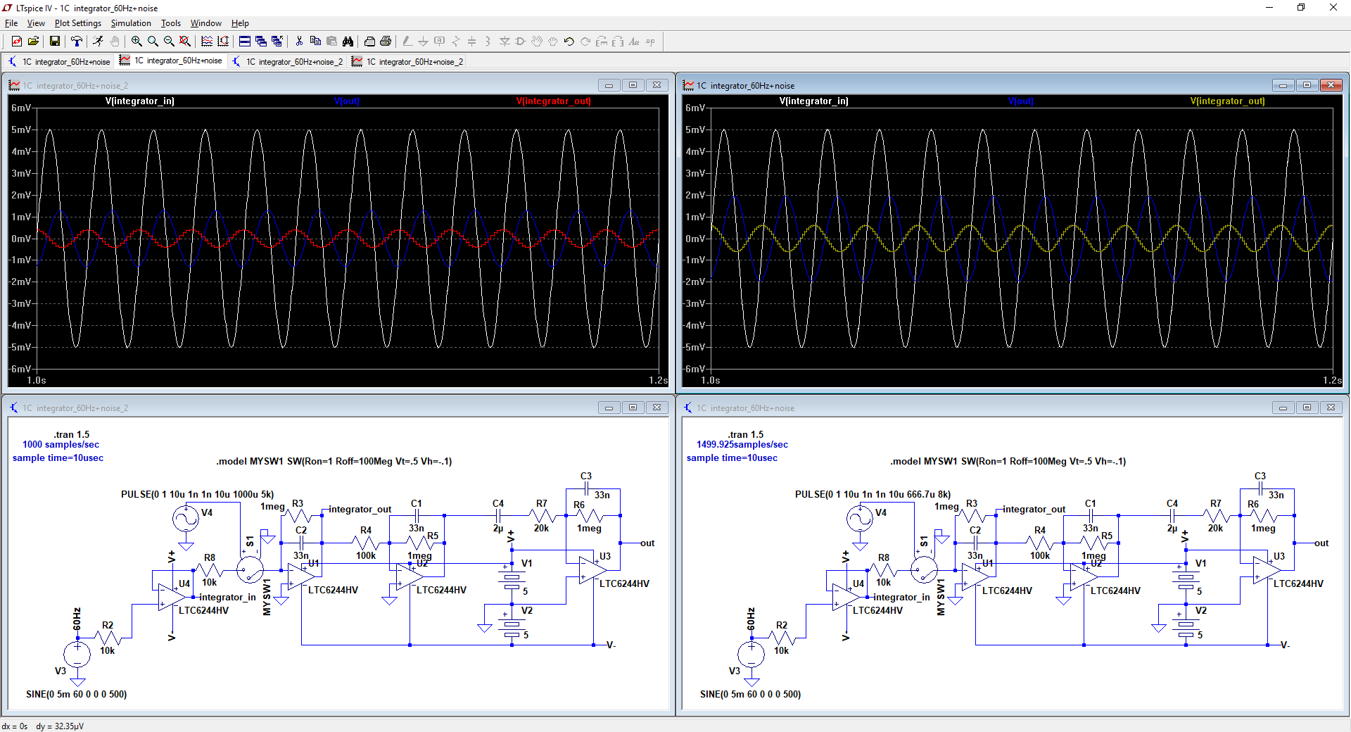Click the Control Panel hammer icon
Viewport: 1351px width, 732px height.
coord(77,42)
